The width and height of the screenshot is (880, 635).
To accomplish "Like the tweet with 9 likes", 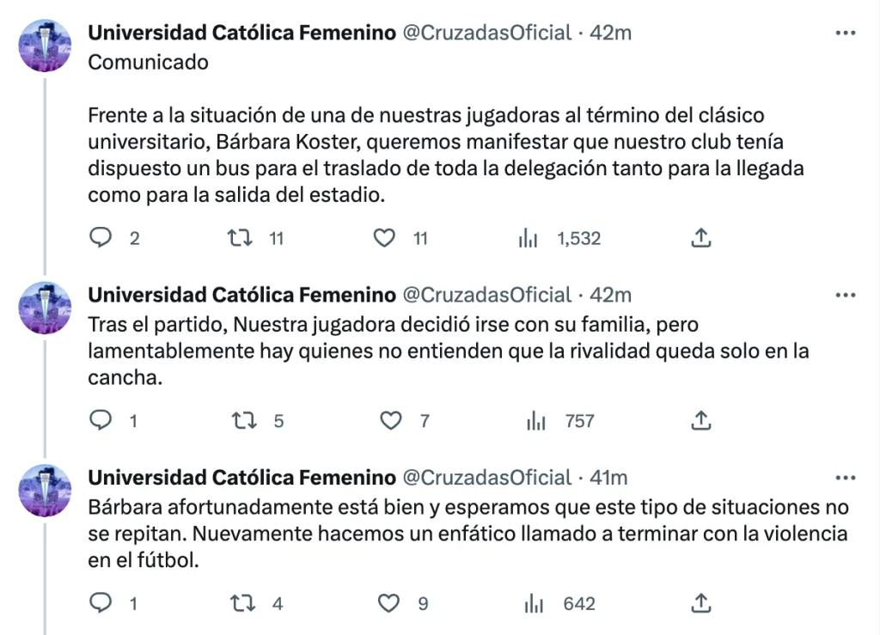I will [391, 603].
